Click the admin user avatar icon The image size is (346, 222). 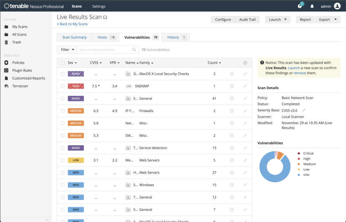pos(337,6)
